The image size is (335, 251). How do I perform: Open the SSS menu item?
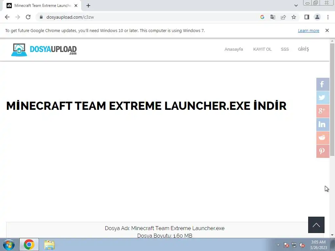pos(285,49)
